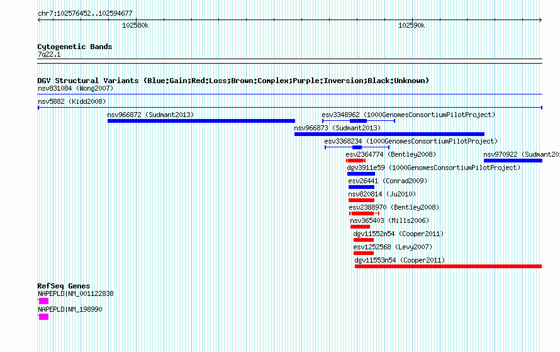
Task: Click the nsv970922 blue gain bar
Action: coord(513,161)
